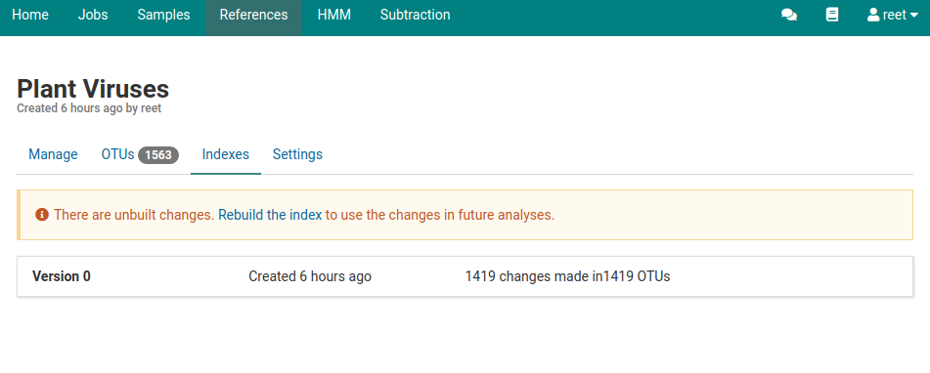The width and height of the screenshot is (930, 373).
Task: Select the Indexes tab
Action: click(x=225, y=154)
